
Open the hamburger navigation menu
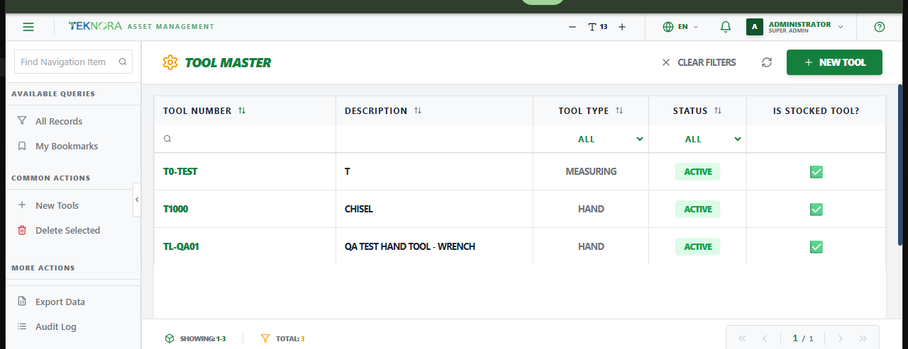(x=28, y=27)
